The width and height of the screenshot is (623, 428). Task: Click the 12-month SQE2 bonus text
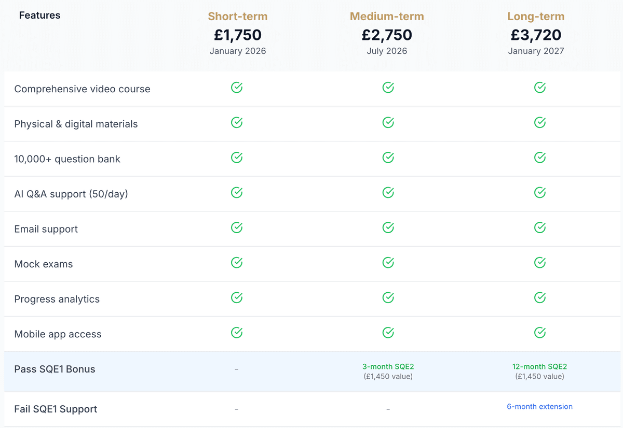pyautogui.click(x=539, y=366)
